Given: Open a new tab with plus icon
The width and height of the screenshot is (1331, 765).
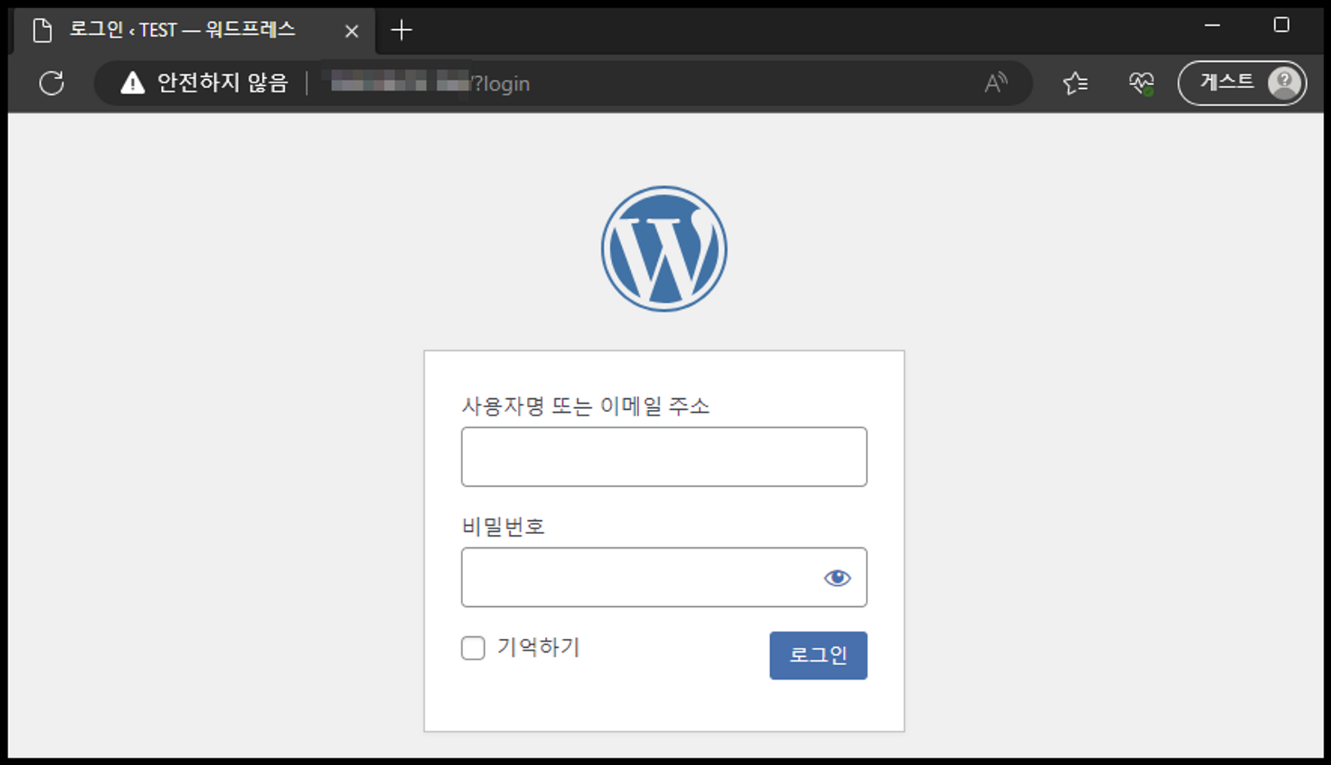Looking at the screenshot, I should point(401,31).
